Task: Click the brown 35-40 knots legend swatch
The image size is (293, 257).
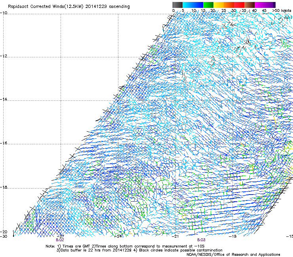Action: 249,5
